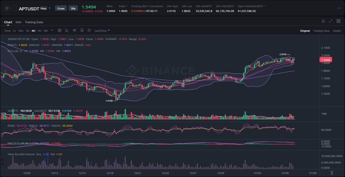
Task: Open technical indicators icon
Action: point(67,31)
